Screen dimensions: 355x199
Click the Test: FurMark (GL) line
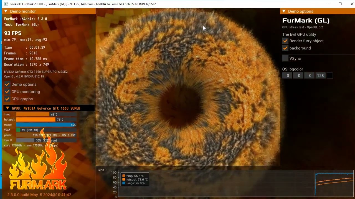(x=21, y=25)
